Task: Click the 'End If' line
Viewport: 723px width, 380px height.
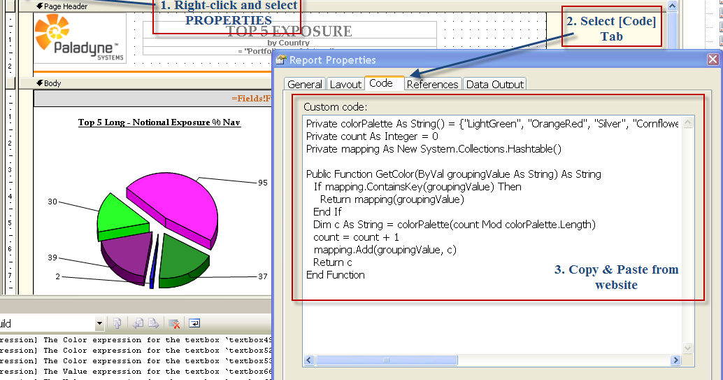Action: (x=327, y=211)
